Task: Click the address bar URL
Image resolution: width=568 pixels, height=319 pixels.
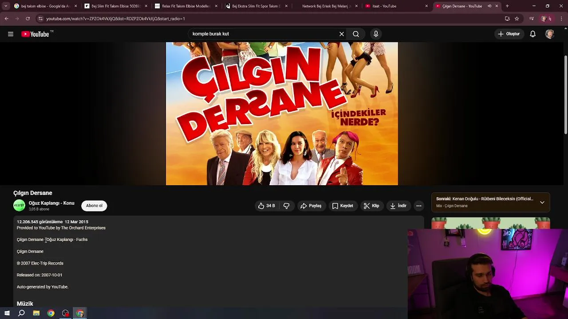Action: click(115, 19)
